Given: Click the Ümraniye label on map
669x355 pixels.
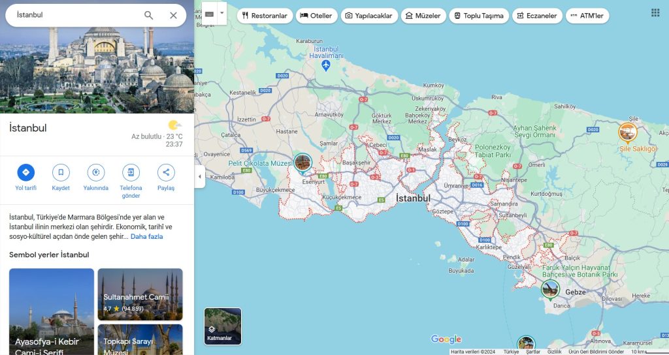Looking at the screenshot, I should click(455, 186).
